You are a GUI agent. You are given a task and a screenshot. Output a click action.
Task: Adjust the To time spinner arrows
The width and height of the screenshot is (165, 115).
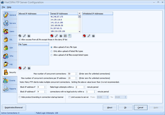pyautogui.click(x=125, y=97)
